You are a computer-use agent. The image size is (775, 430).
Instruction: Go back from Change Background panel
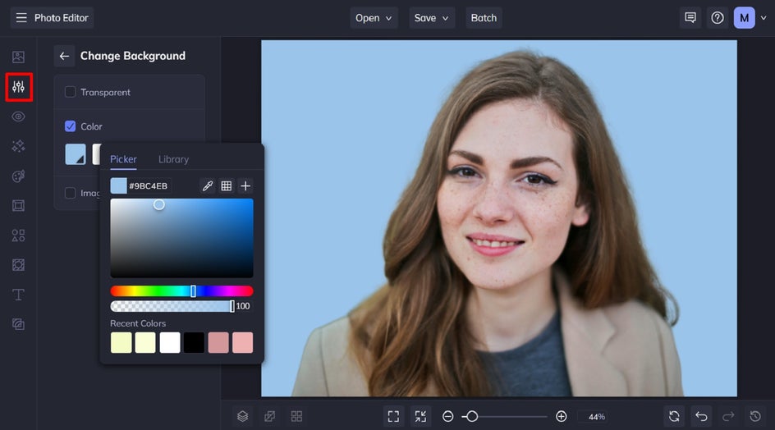pos(64,56)
